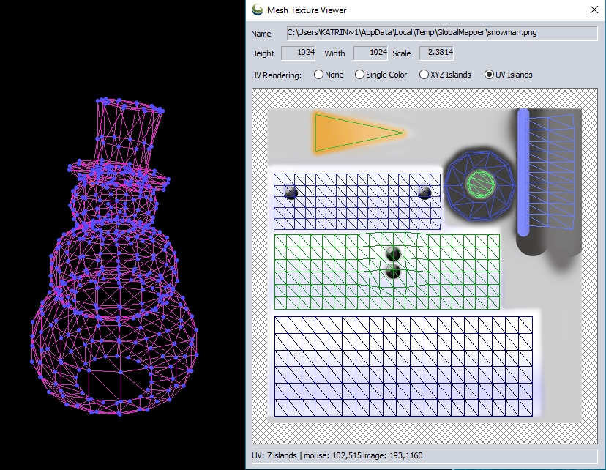Viewport: 606px width, 470px height.
Task: Click the large bottom blue grid UV island
Action: click(x=403, y=365)
